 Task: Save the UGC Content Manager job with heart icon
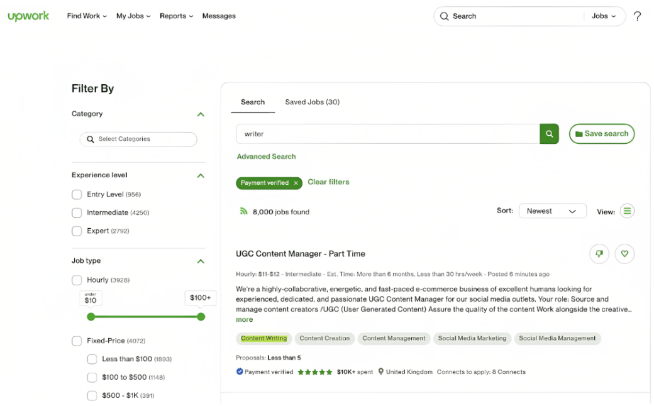pos(624,254)
